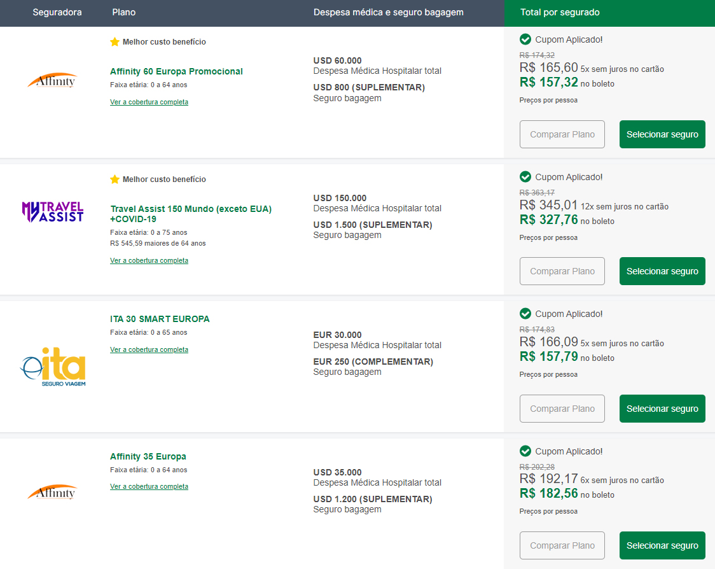Click Faixa etária: 0 a 75 anos
The width and height of the screenshot is (715, 569).
pos(149,232)
